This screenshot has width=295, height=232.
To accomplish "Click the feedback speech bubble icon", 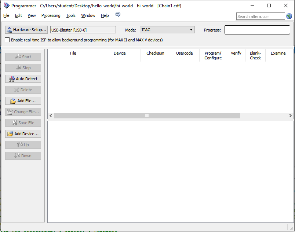I will click(118, 15).
